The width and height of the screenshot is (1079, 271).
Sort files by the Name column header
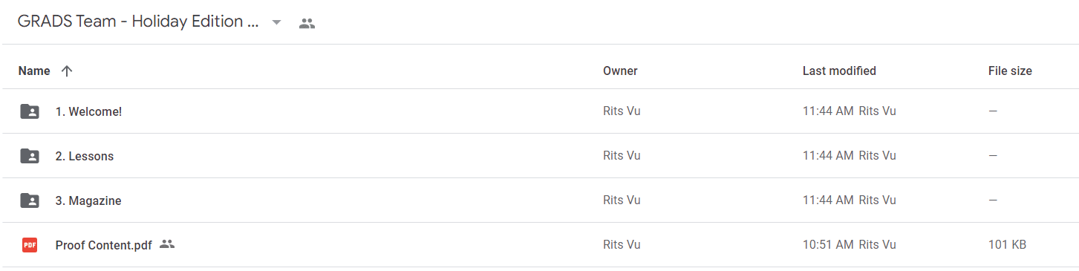pyautogui.click(x=34, y=71)
